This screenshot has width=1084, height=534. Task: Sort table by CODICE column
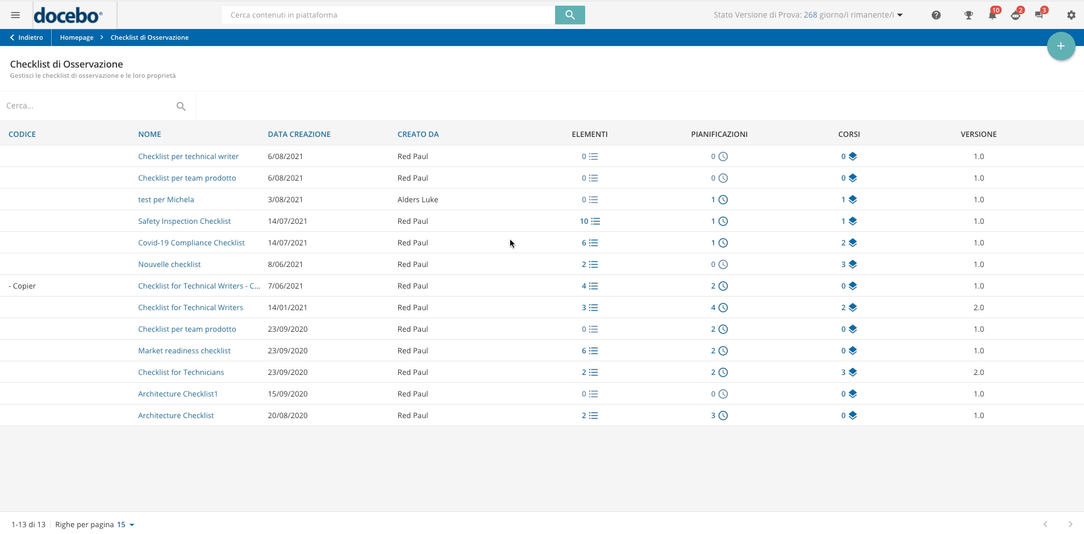pyautogui.click(x=22, y=135)
